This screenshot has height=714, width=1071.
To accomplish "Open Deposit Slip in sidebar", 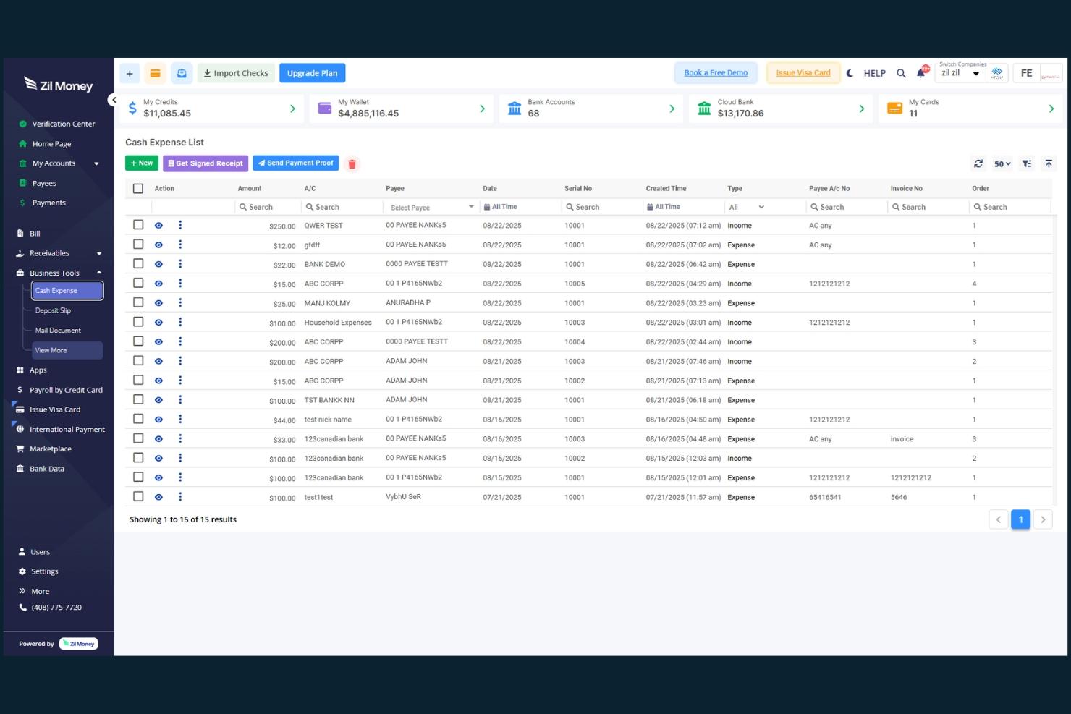I will [x=53, y=310].
